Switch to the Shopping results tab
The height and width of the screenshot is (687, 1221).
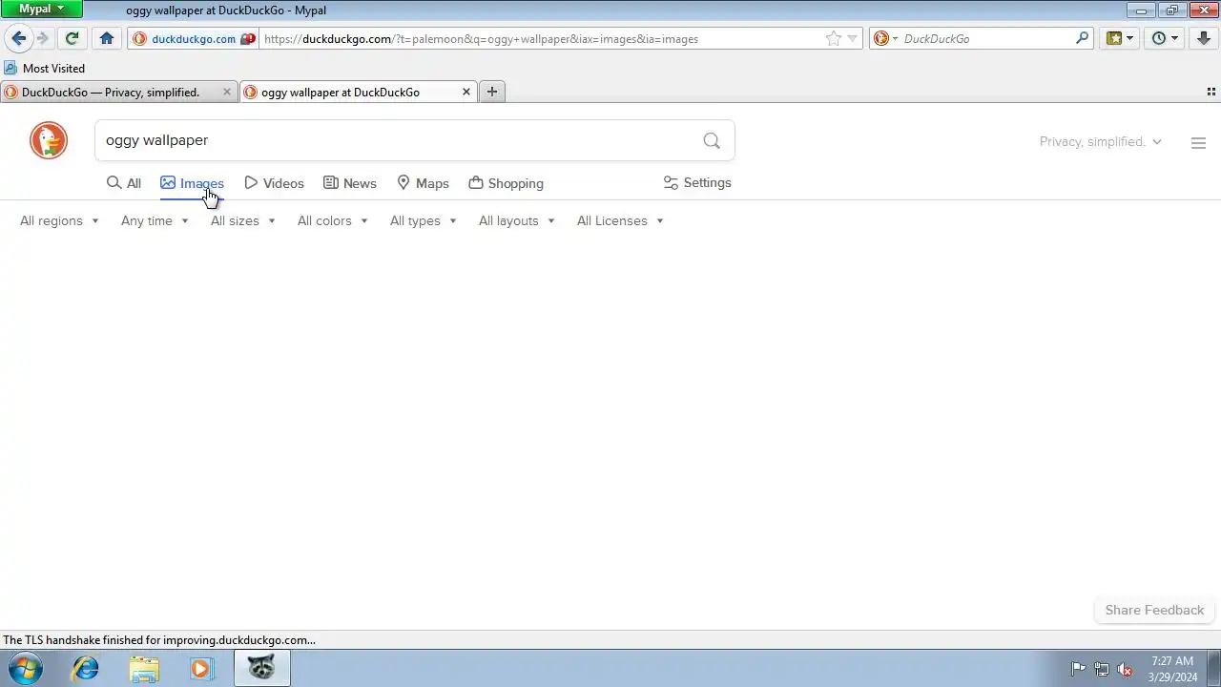[507, 183]
